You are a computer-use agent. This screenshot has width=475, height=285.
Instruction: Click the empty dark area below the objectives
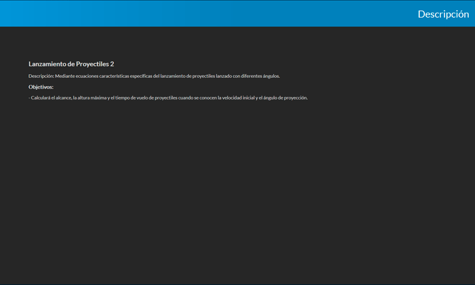237,190
